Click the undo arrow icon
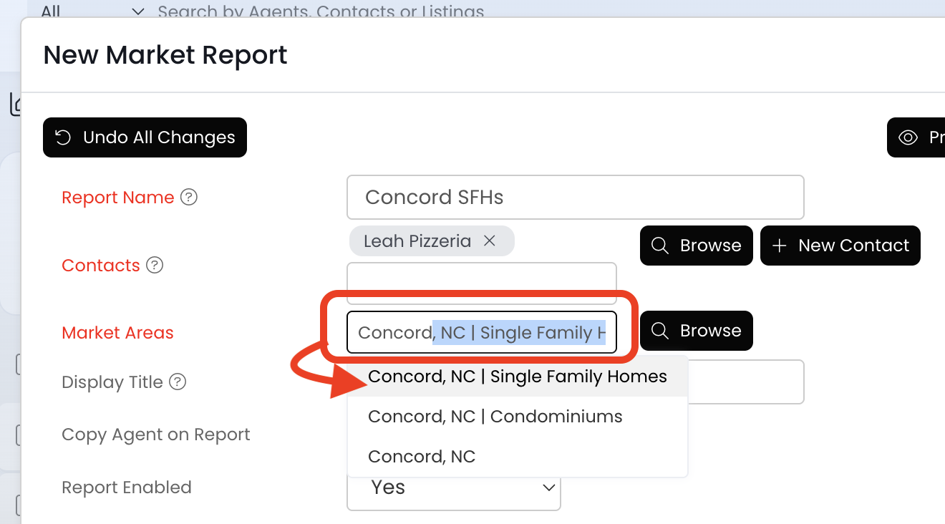The height and width of the screenshot is (524, 945). (x=63, y=137)
